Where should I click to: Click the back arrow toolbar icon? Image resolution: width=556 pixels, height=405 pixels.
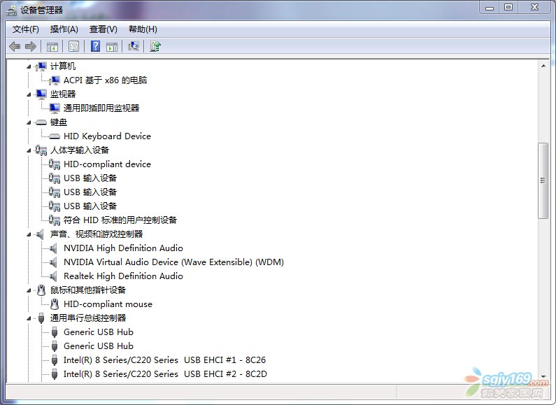[x=15, y=46]
